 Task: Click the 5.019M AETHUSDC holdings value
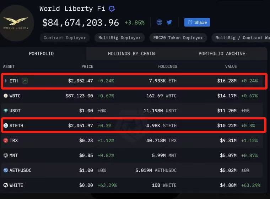[x=156, y=171]
